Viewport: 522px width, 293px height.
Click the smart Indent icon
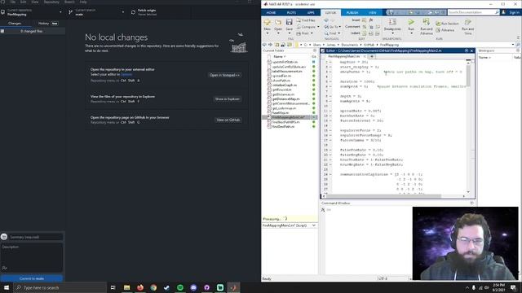365,33
